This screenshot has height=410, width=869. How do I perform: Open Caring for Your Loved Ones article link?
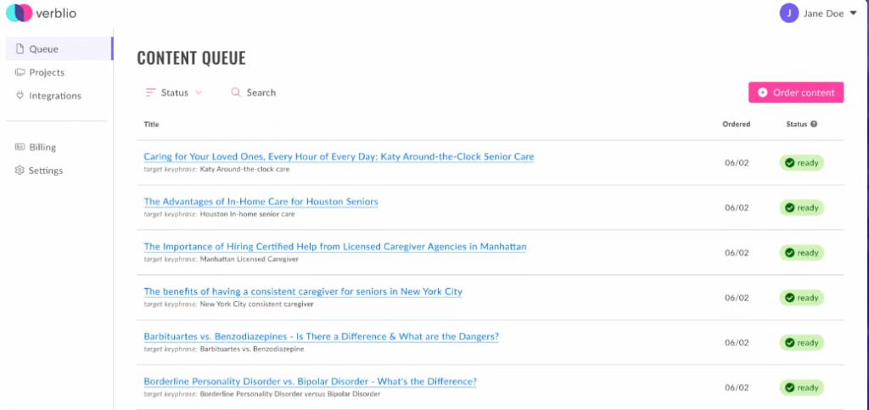point(339,157)
